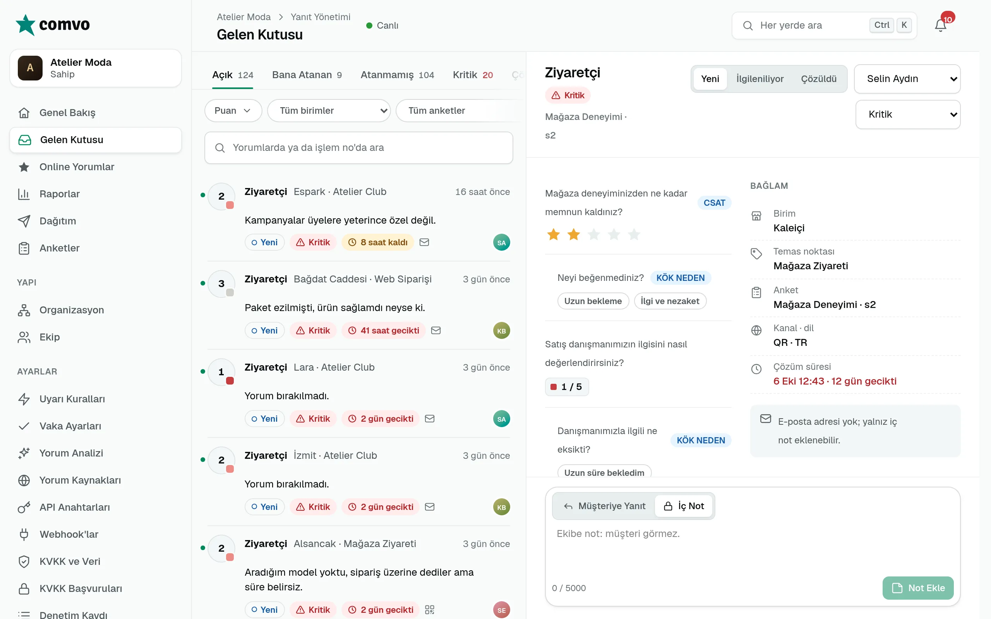Open the Tüm anketler dropdown
Screen dimensions: 991x619
458,111
